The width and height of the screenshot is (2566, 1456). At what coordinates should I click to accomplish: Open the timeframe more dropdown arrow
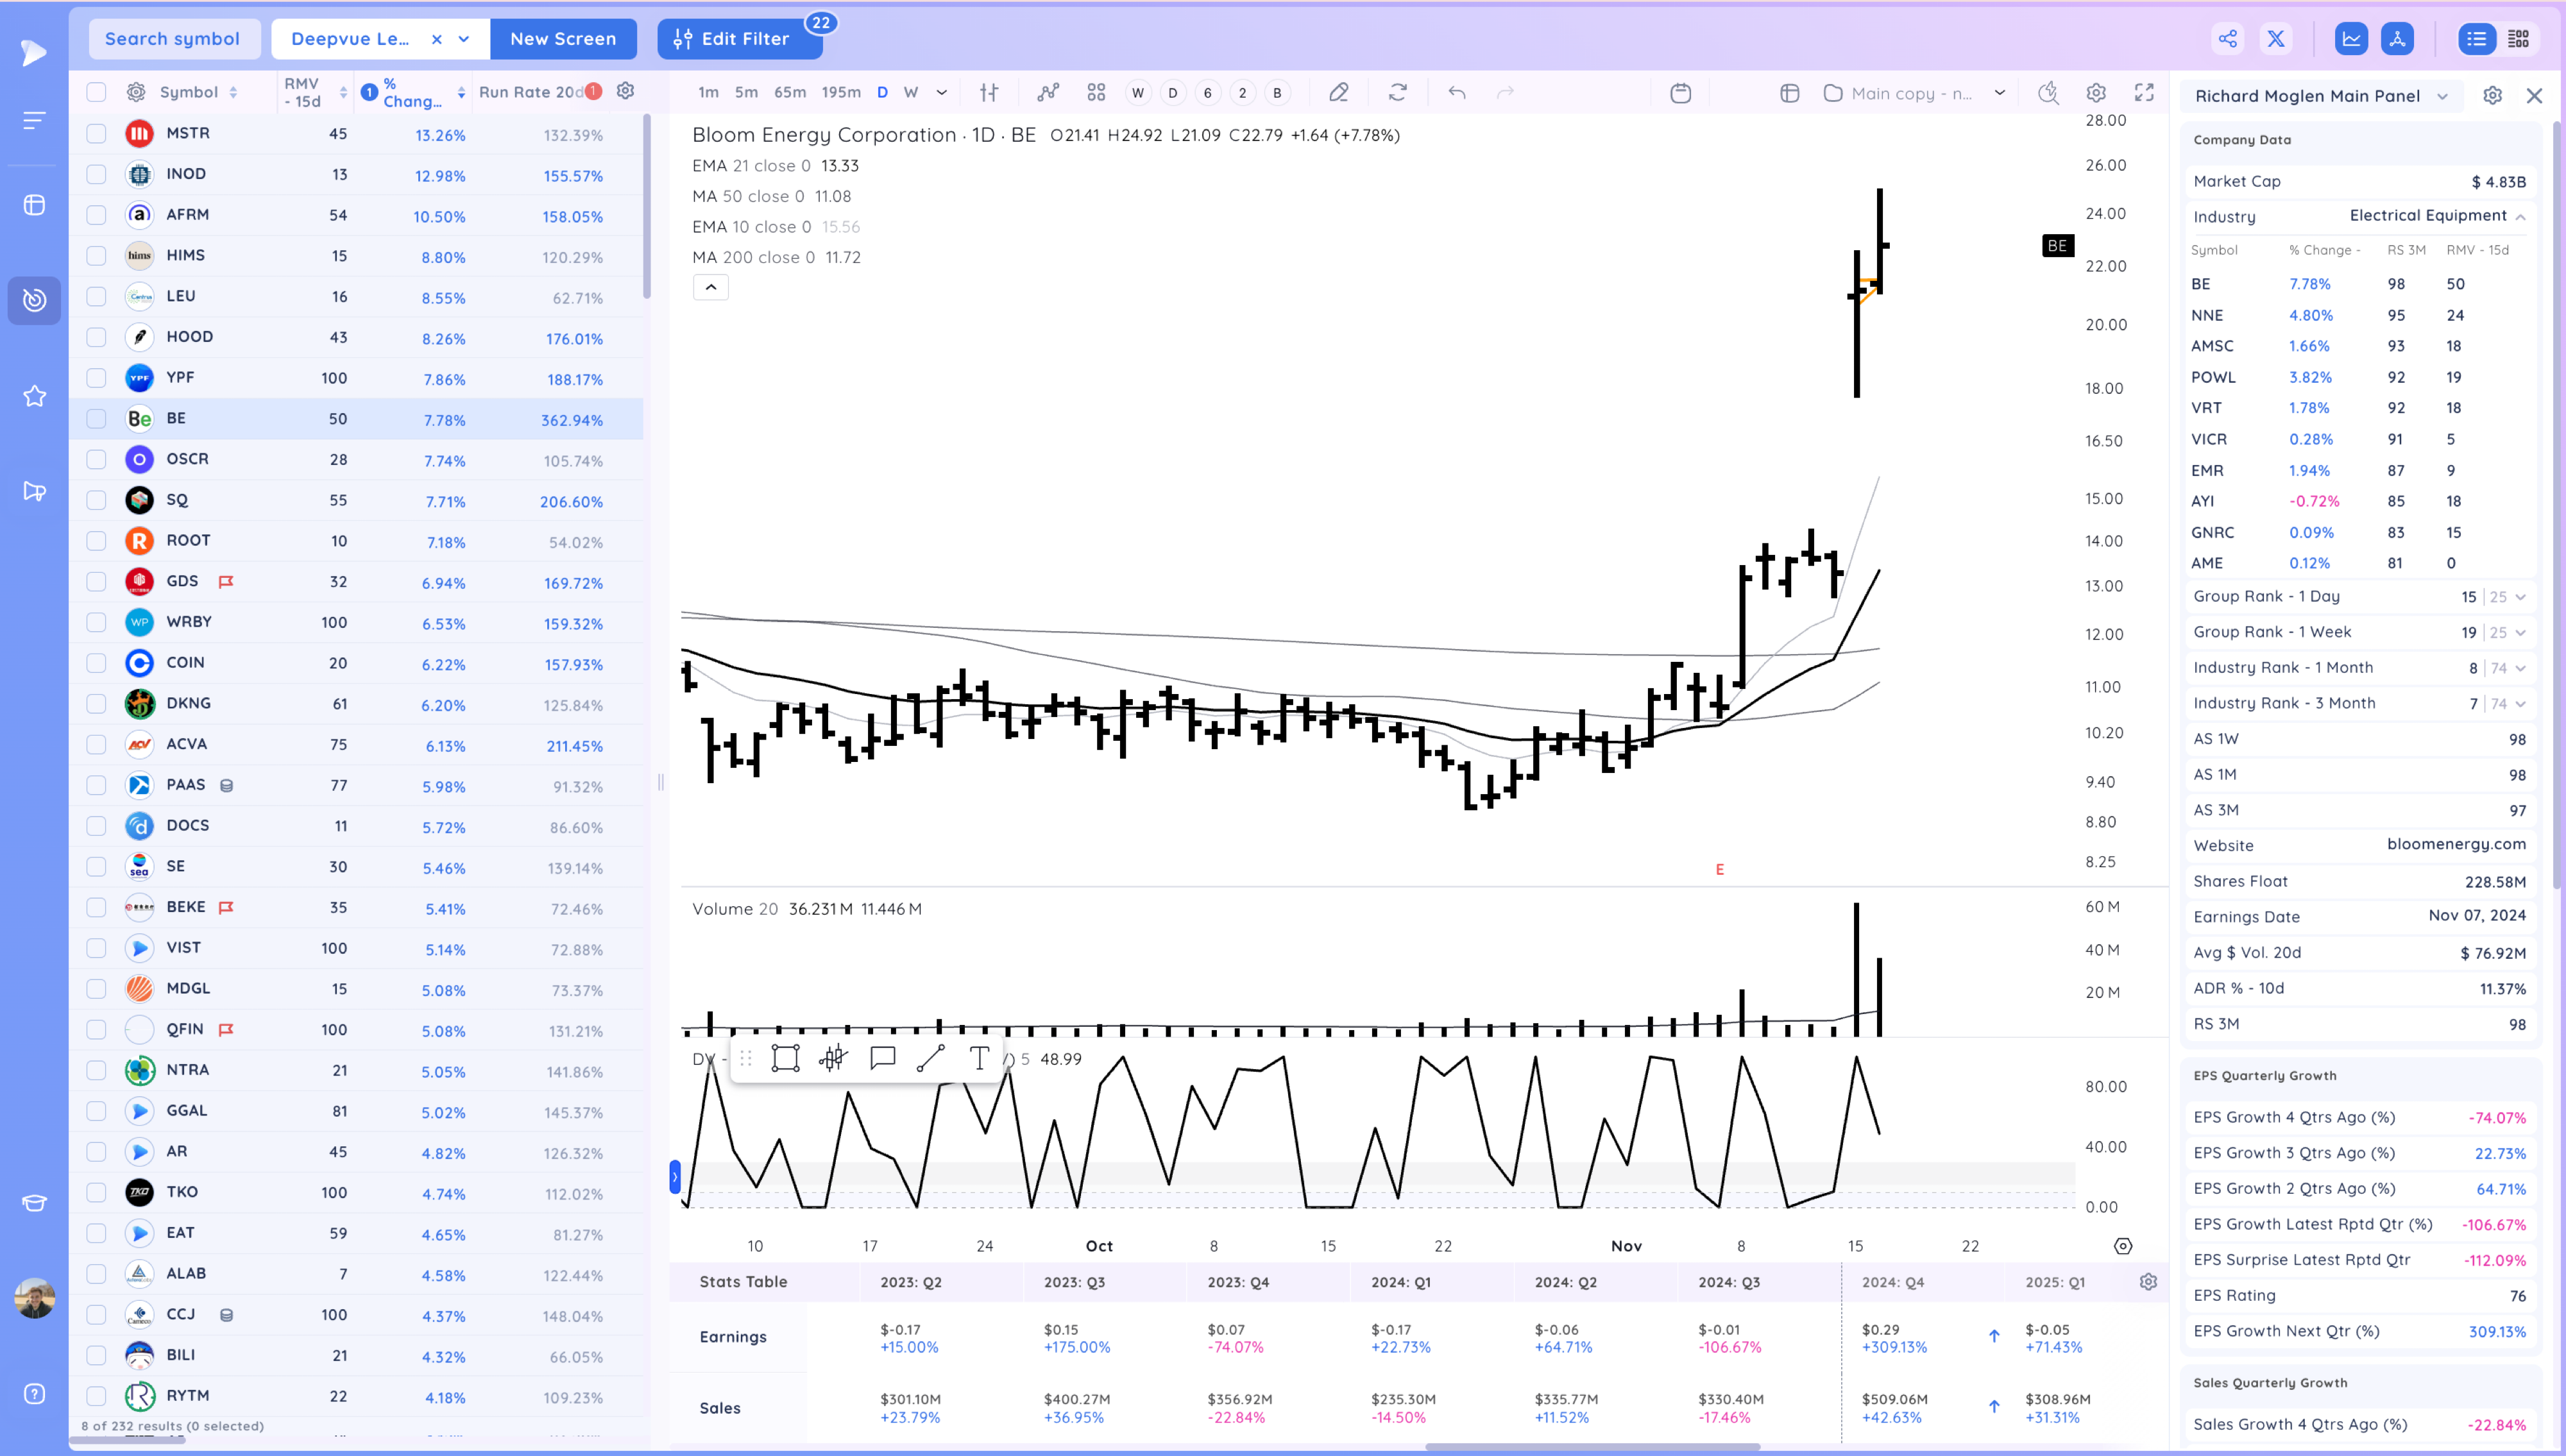(941, 93)
